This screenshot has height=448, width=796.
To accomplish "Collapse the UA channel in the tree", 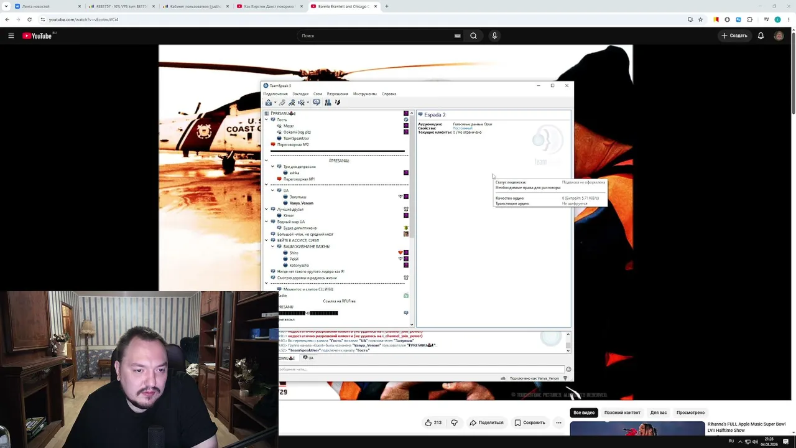I will point(272,190).
